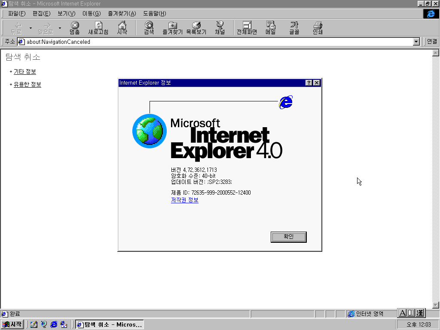This screenshot has height=330, width=440.
Task: Click the 완료 status bar text
Action: click(x=15, y=314)
